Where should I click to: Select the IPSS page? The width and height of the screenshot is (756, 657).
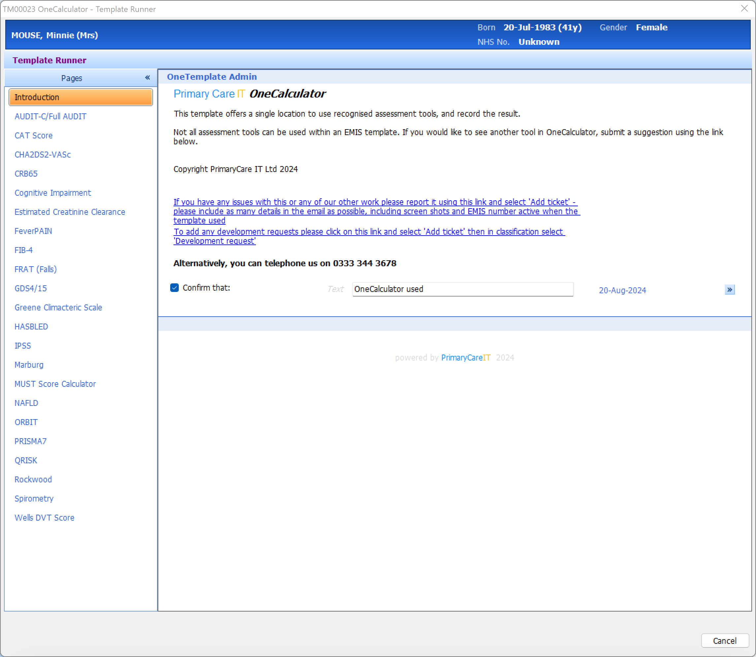22,346
